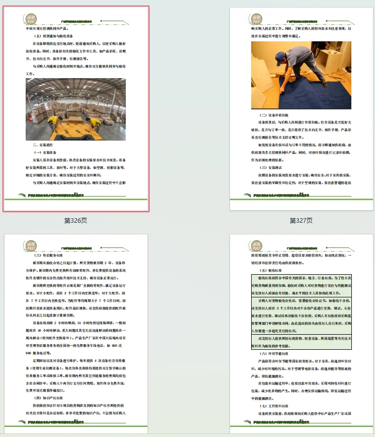Click the 第326页 page label
Image resolution: width=375 pixels, height=437 pixels.
76,220
